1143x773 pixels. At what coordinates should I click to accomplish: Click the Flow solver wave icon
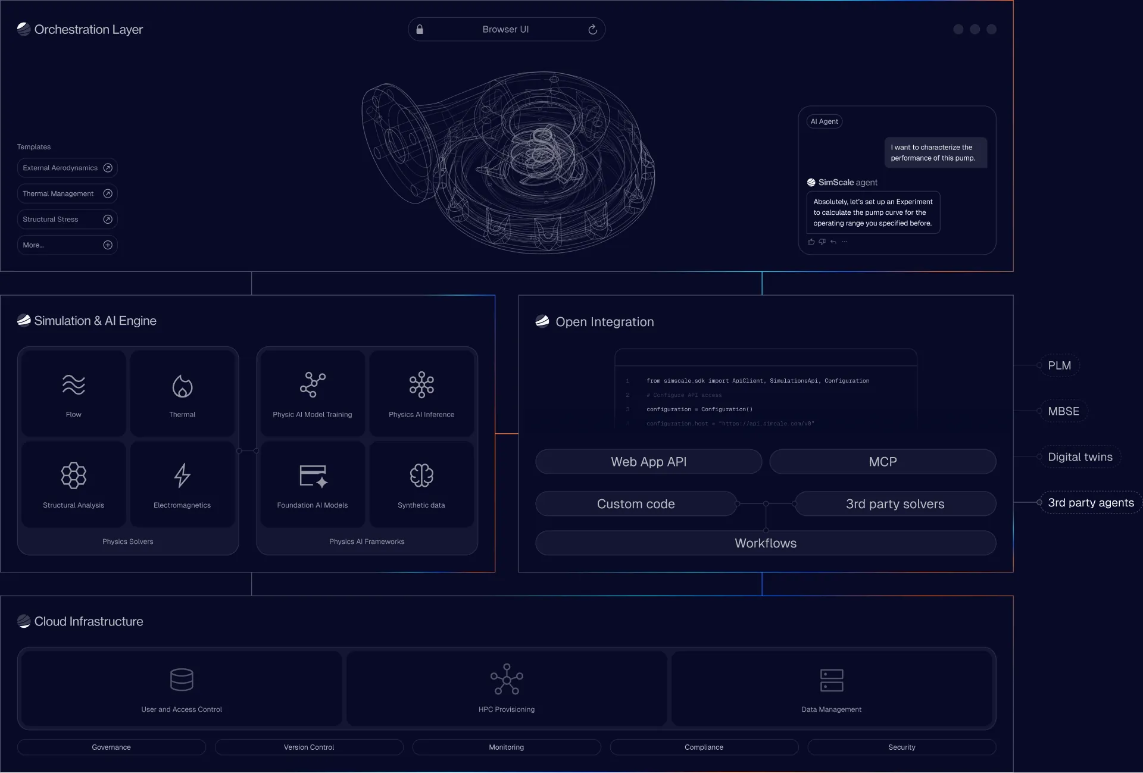tap(74, 385)
